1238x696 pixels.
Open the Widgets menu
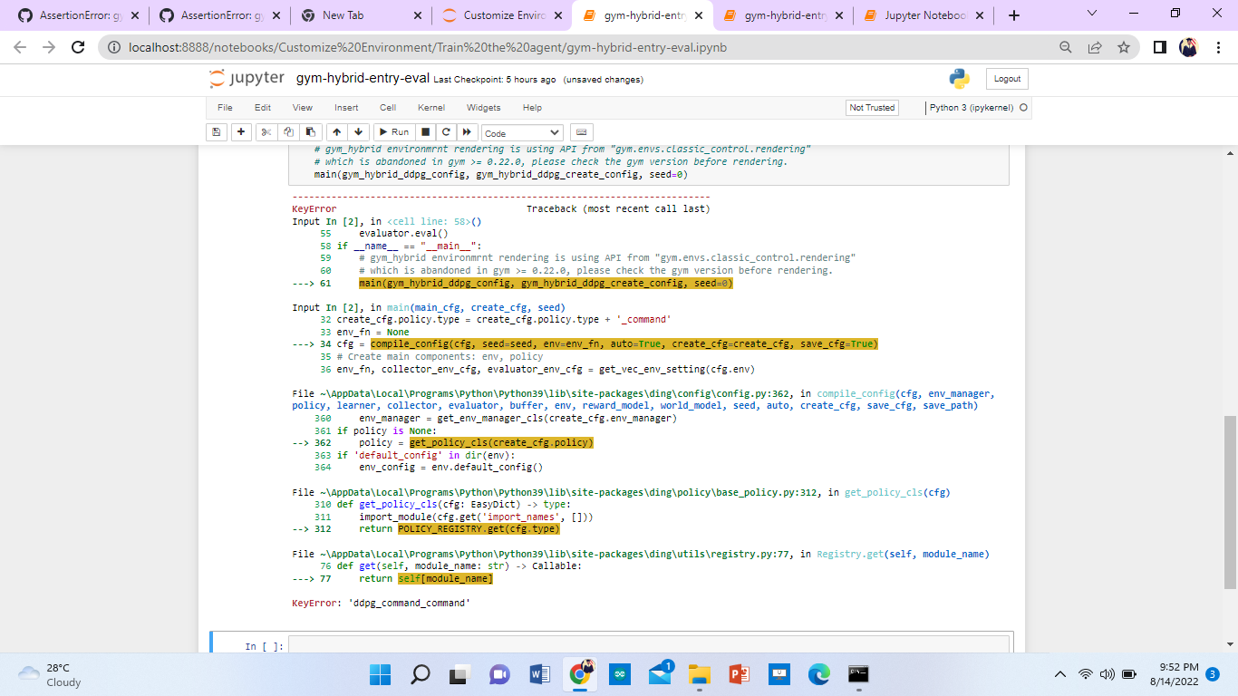tap(484, 107)
